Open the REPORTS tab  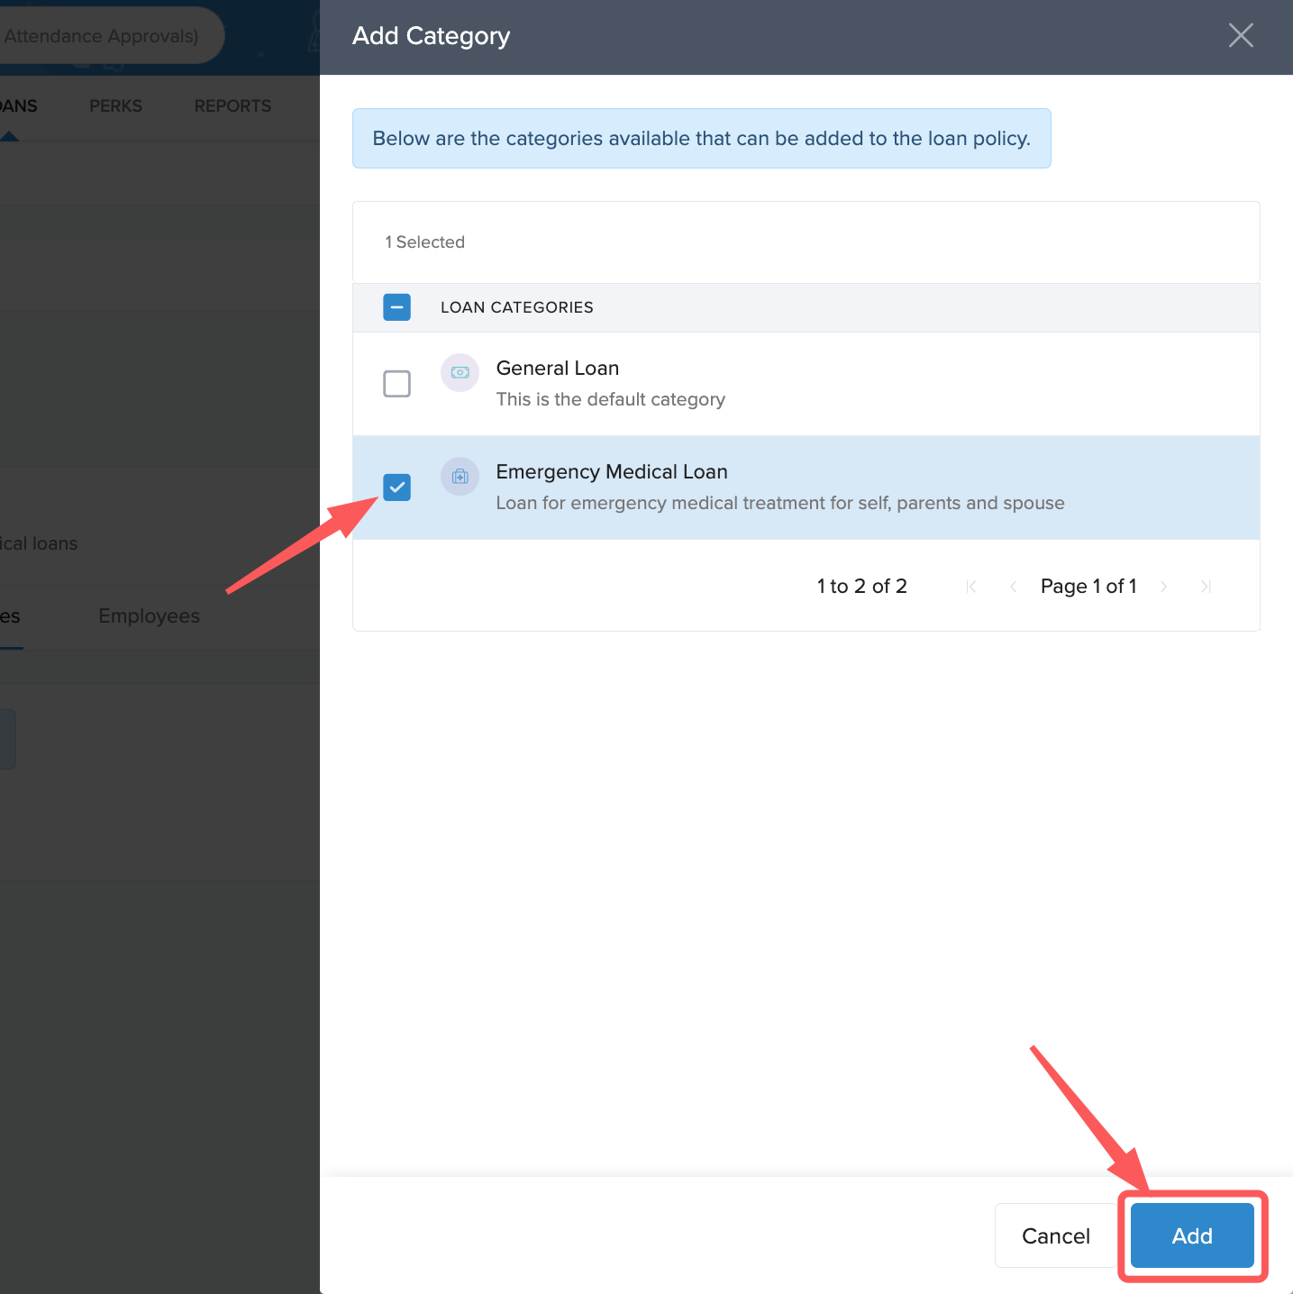(x=232, y=106)
